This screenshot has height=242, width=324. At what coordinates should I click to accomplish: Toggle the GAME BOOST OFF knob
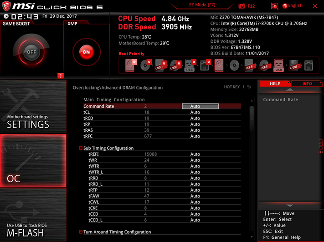pos(31,52)
